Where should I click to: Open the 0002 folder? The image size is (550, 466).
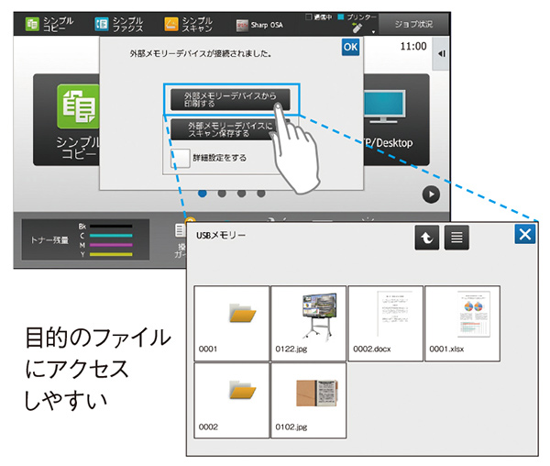click(x=232, y=400)
